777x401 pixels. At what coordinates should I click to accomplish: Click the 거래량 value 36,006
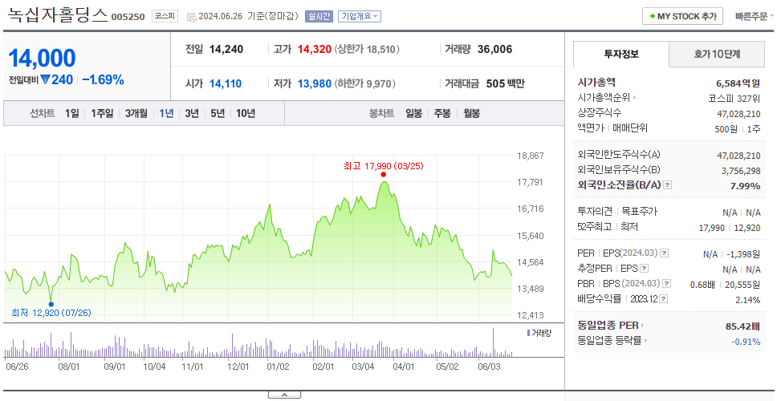pyautogui.click(x=495, y=49)
